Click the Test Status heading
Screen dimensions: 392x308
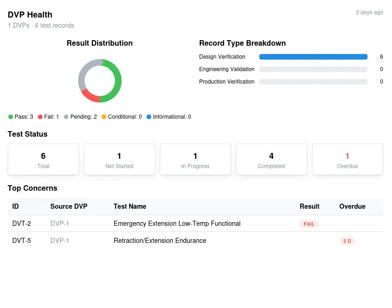27,134
